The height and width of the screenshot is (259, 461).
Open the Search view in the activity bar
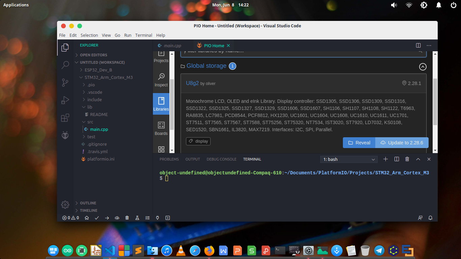pos(65,65)
